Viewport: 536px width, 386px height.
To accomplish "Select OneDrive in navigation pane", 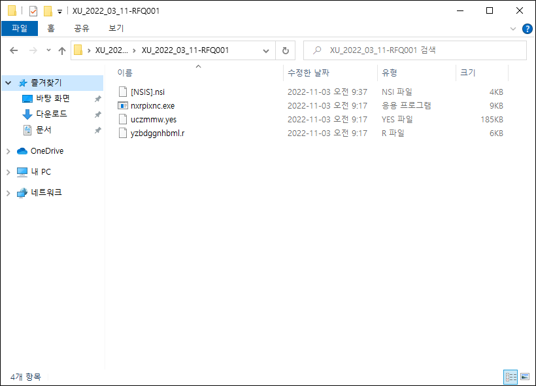I will (47, 151).
